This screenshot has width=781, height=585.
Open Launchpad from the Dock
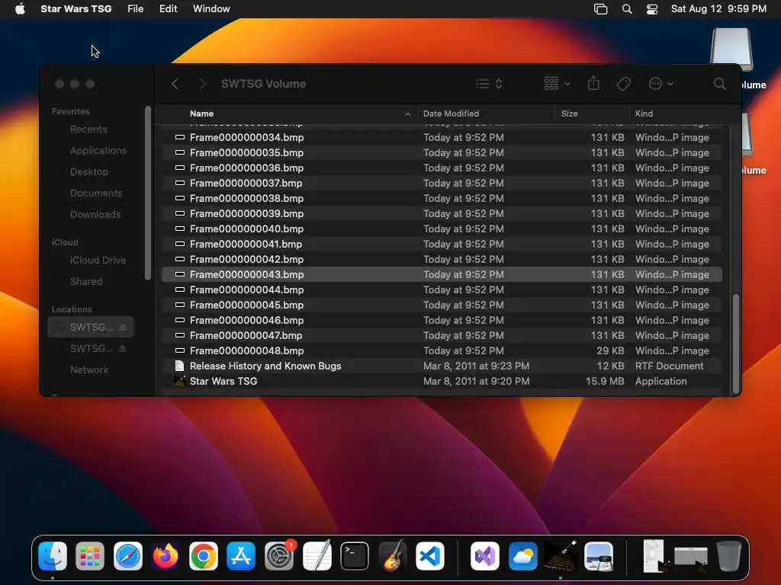tap(90, 555)
